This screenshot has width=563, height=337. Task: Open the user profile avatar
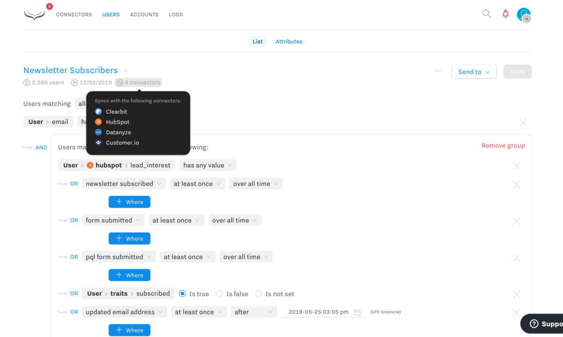click(x=523, y=15)
